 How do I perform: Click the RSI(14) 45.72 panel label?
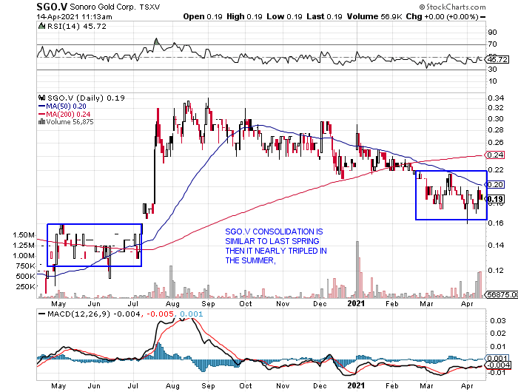77,27
